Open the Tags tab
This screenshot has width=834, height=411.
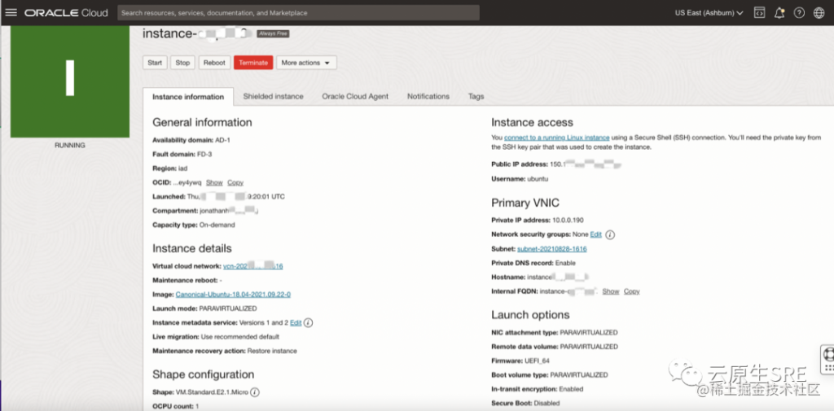[476, 96]
